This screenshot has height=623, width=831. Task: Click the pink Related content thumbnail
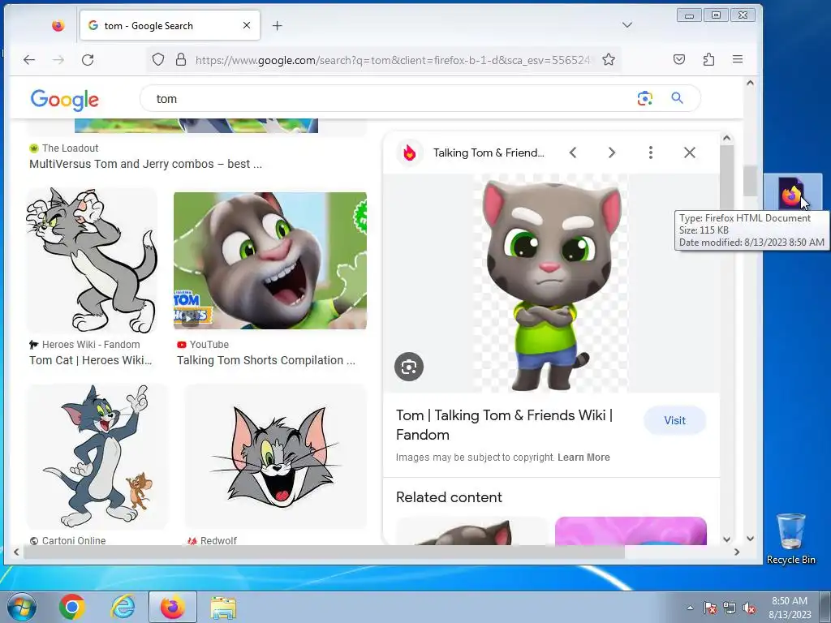click(631, 531)
